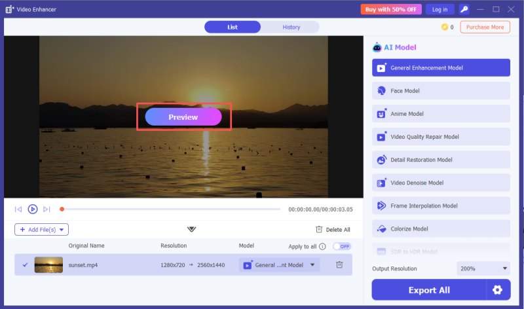Click the gold coin credits icon

(445, 27)
